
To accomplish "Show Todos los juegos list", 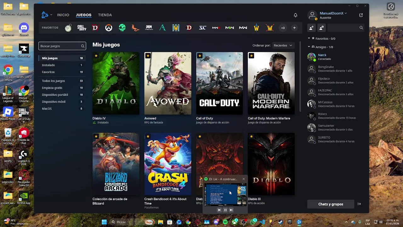I will point(62,81).
